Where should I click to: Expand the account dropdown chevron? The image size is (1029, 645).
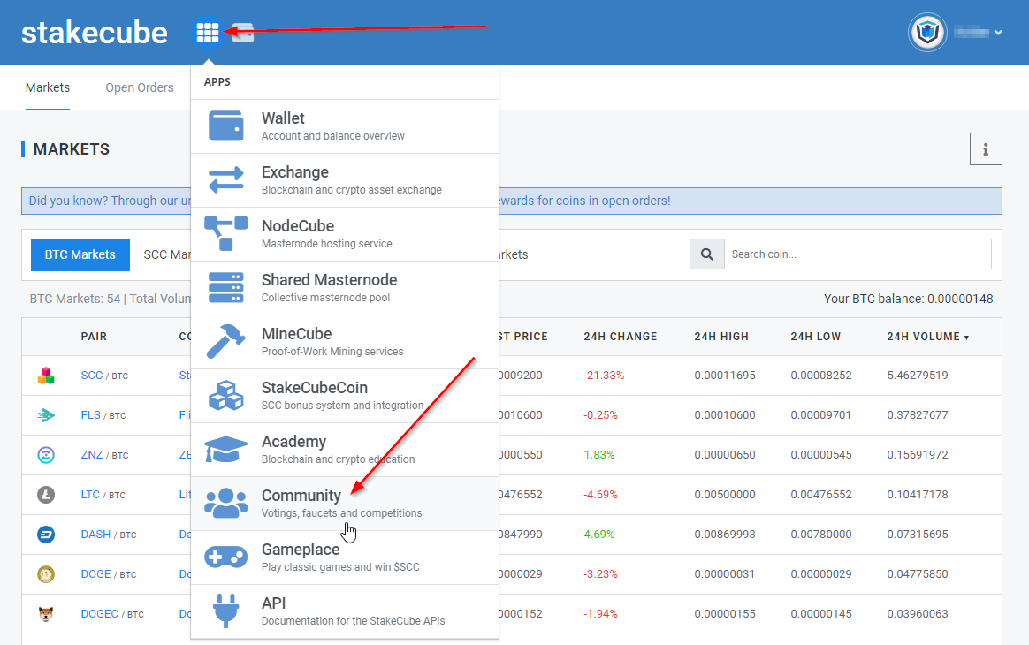pos(998,32)
